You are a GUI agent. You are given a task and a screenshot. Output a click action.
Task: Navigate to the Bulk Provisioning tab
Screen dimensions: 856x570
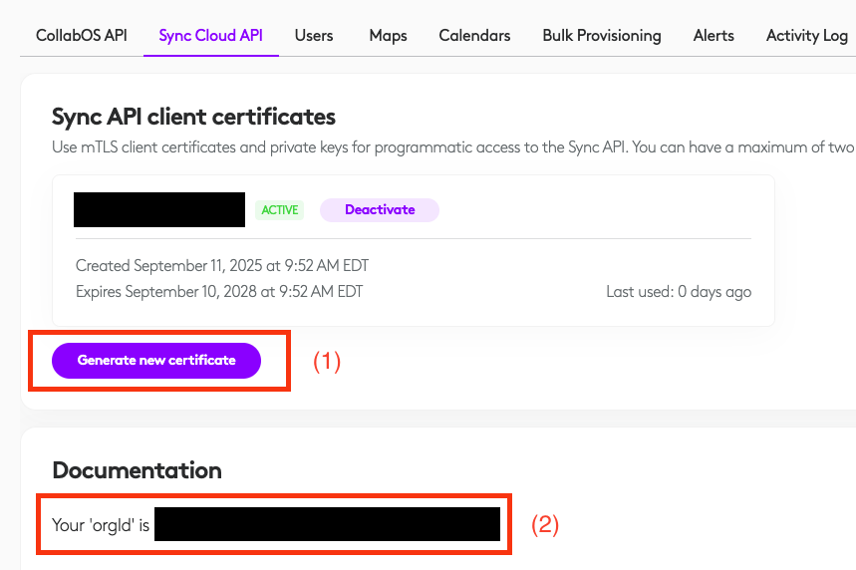coord(601,36)
